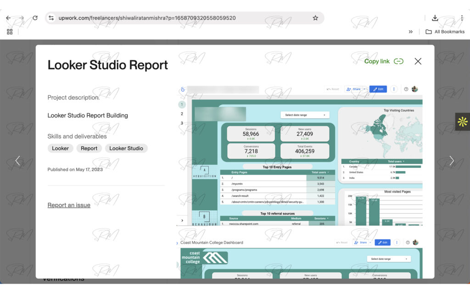Select the Looker skill tag
The image size is (470, 293).
click(60, 148)
